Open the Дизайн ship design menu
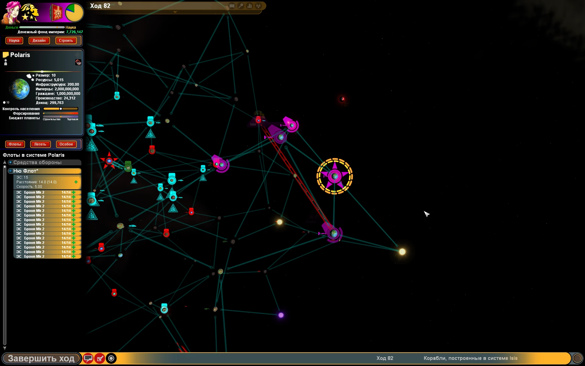The height and width of the screenshot is (366, 585). 39,41
